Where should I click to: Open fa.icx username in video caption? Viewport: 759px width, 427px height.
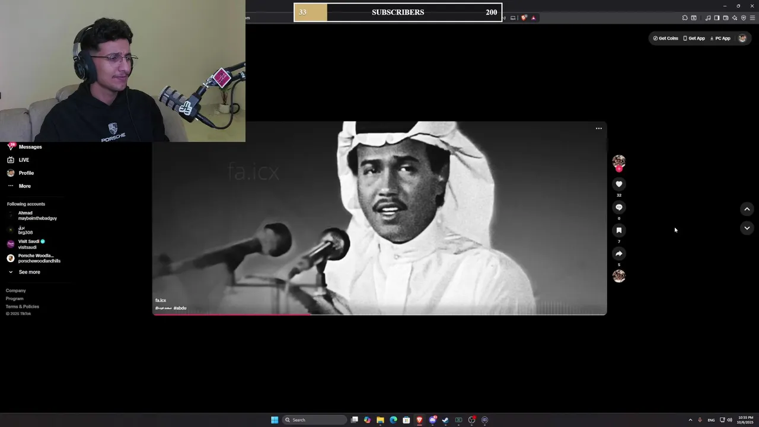[161, 301]
